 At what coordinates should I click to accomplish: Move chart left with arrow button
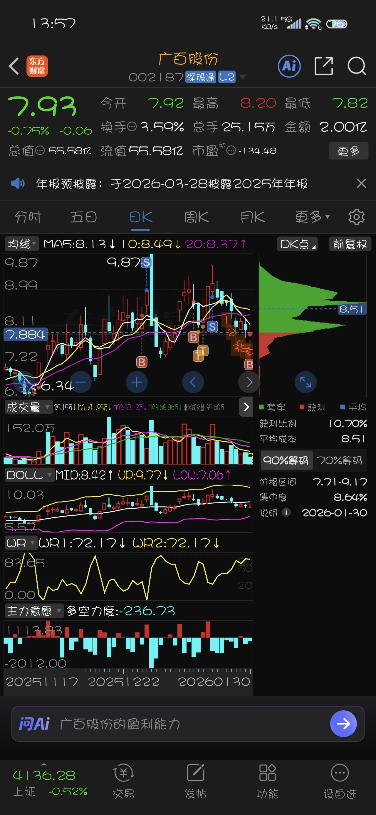pyautogui.click(x=193, y=382)
